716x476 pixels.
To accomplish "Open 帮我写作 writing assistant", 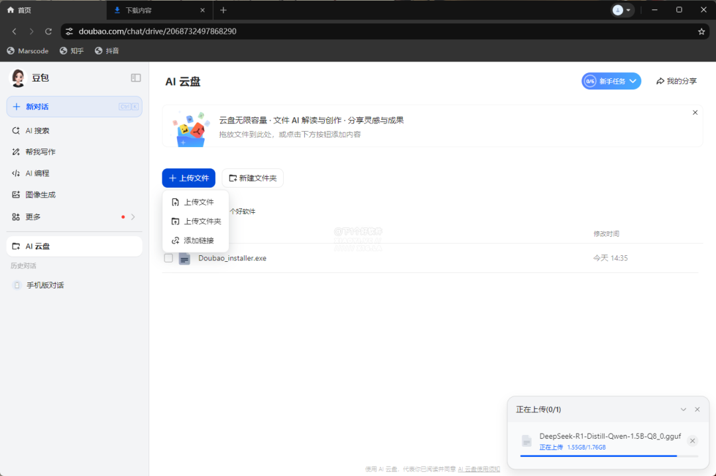I will pos(40,152).
